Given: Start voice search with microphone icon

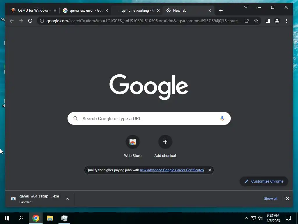Looking at the screenshot, I should [x=222, y=118].
